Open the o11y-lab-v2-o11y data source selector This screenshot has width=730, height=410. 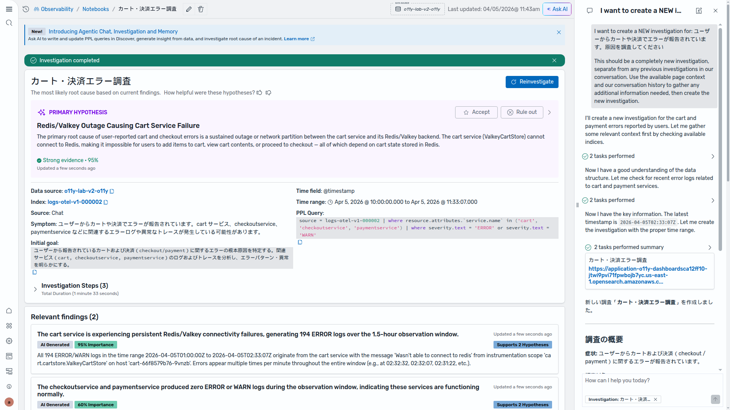417,9
